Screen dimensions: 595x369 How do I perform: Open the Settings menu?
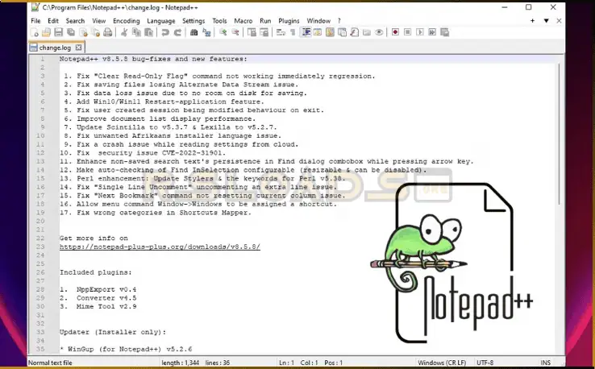pos(193,21)
